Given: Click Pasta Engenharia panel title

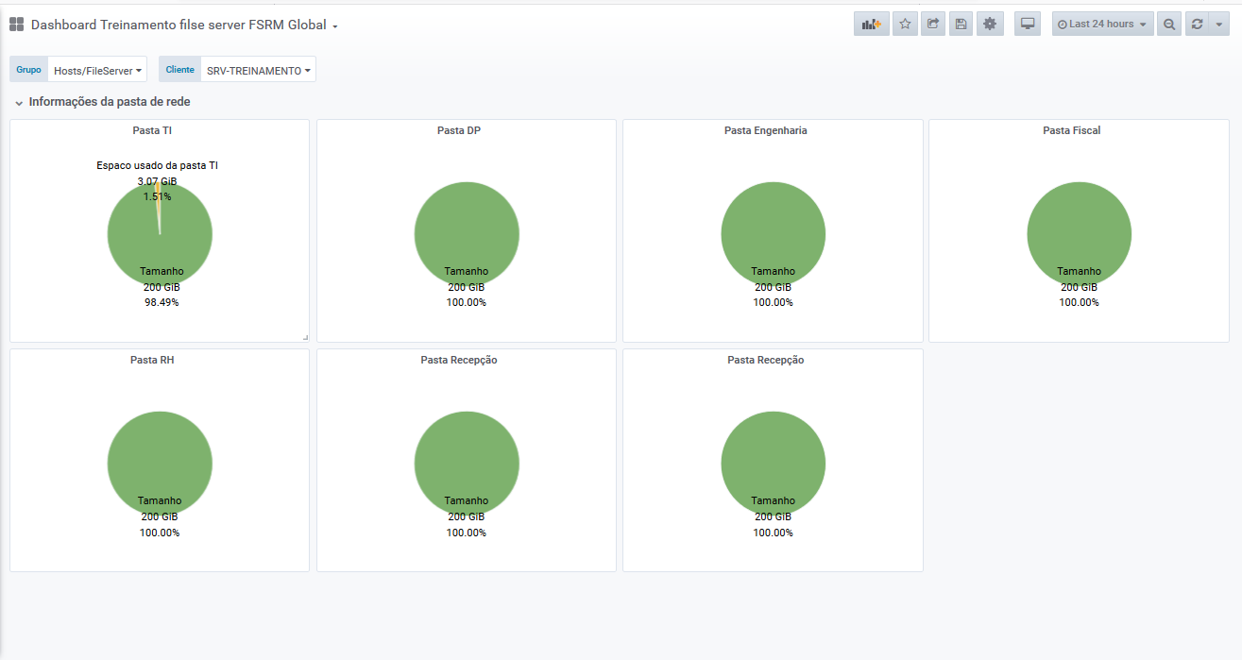Looking at the screenshot, I should pos(765,130).
